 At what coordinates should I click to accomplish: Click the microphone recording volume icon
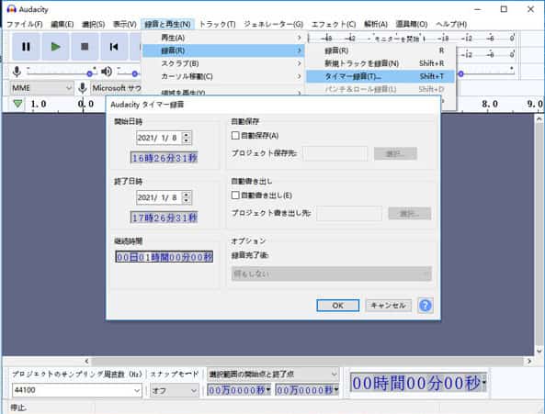pyautogui.click(x=17, y=72)
